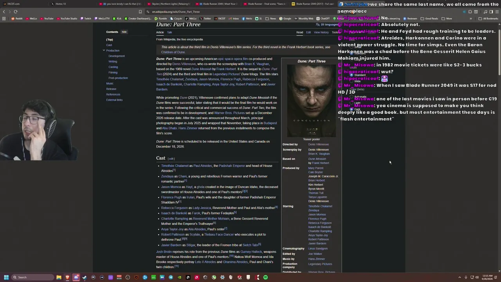Image resolution: width=501 pixels, height=282 pixels.
Task: Jump to Post-production in Contents
Action: coord(118,78)
